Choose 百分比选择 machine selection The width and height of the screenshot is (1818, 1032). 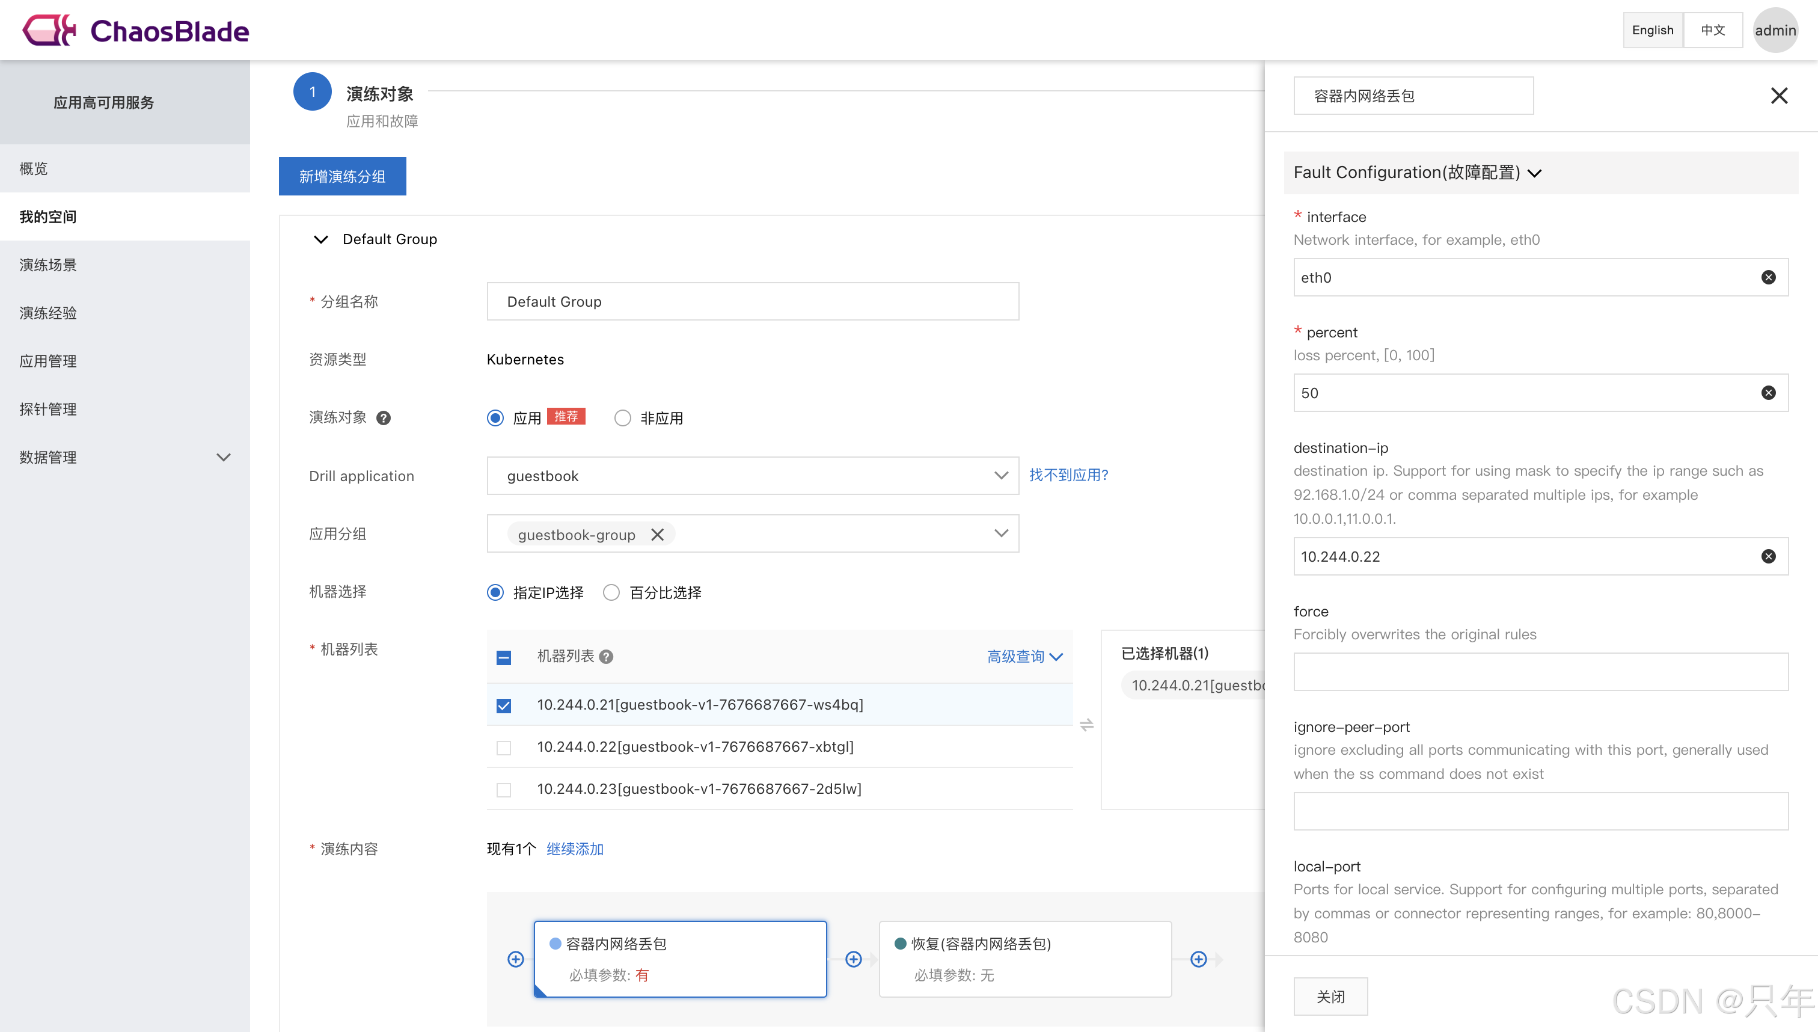click(611, 592)
